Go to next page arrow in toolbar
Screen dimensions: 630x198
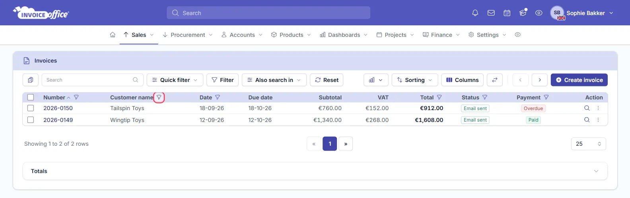tap(540, 80)
